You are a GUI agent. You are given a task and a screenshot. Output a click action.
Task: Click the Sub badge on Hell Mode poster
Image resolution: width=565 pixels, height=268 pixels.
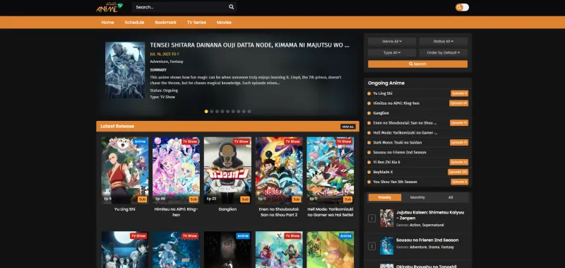[347, 199]
